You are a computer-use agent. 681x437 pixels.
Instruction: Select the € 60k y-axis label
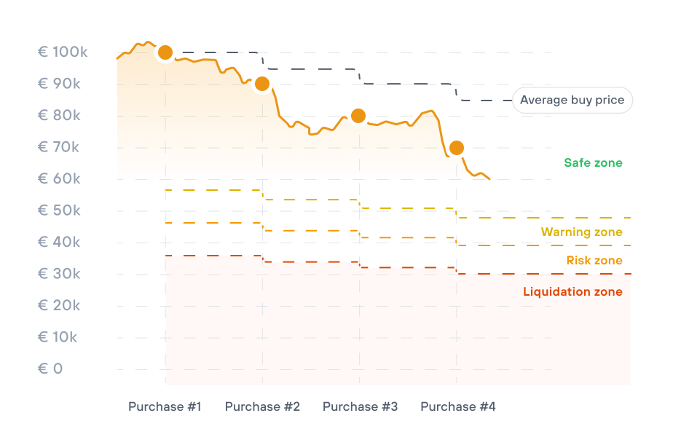point(59,179)
